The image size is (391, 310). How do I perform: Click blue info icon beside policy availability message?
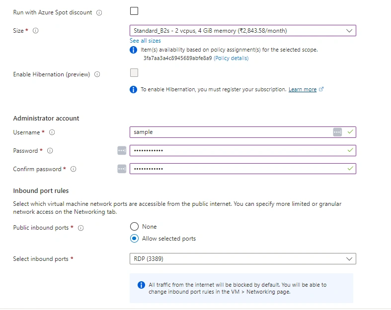point(134,50)
